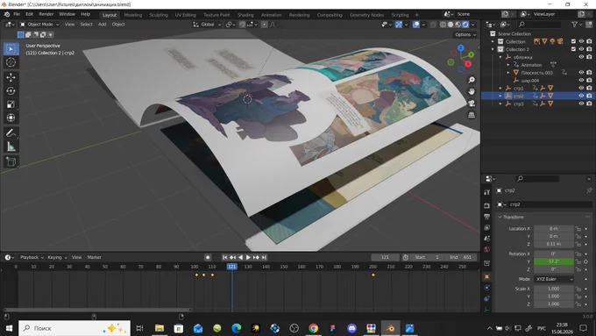The height and width of the screenshot is (336, 596).
Task: Activate the 3D Cursor tool
Action: point(11,62)
